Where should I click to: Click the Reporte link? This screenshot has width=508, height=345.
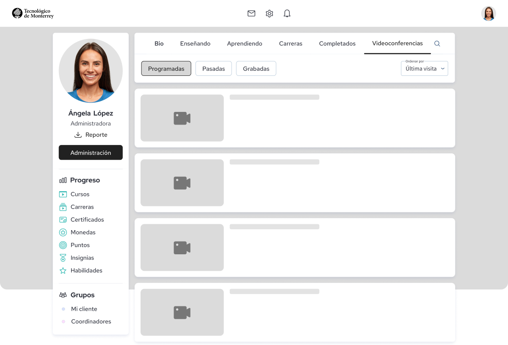click(x=97, y=135)
